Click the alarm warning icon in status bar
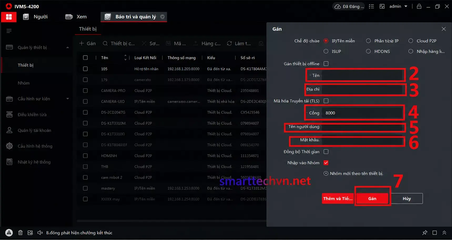Image resolution: width=452 pixels, height=240 pixels. [x=9, y=233]
